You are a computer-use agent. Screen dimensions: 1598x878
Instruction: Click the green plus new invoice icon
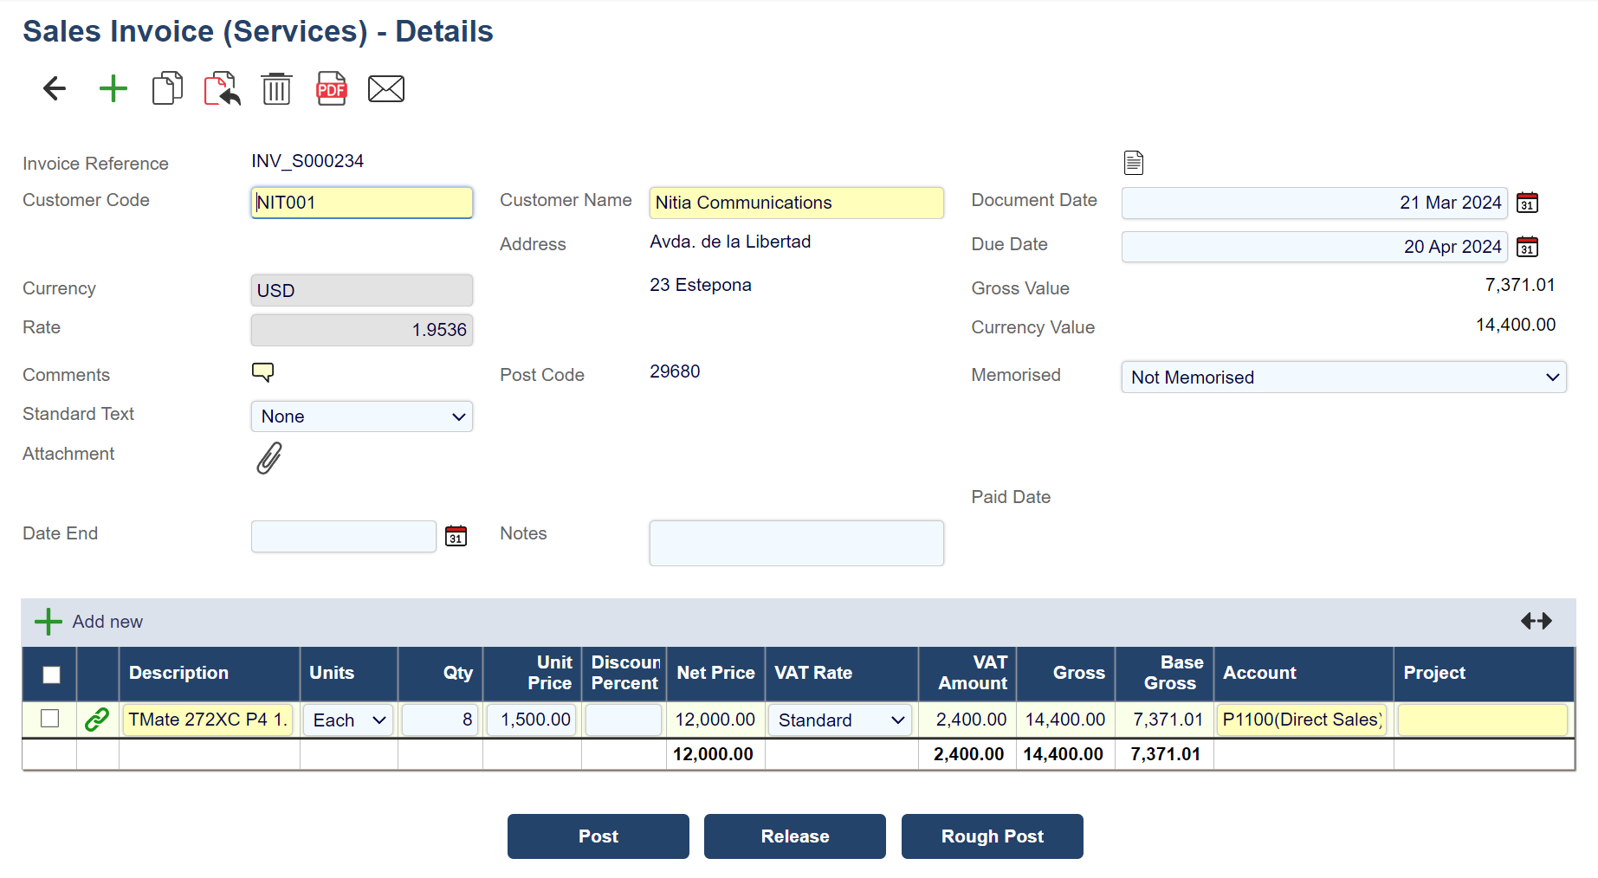click(113, 88)
